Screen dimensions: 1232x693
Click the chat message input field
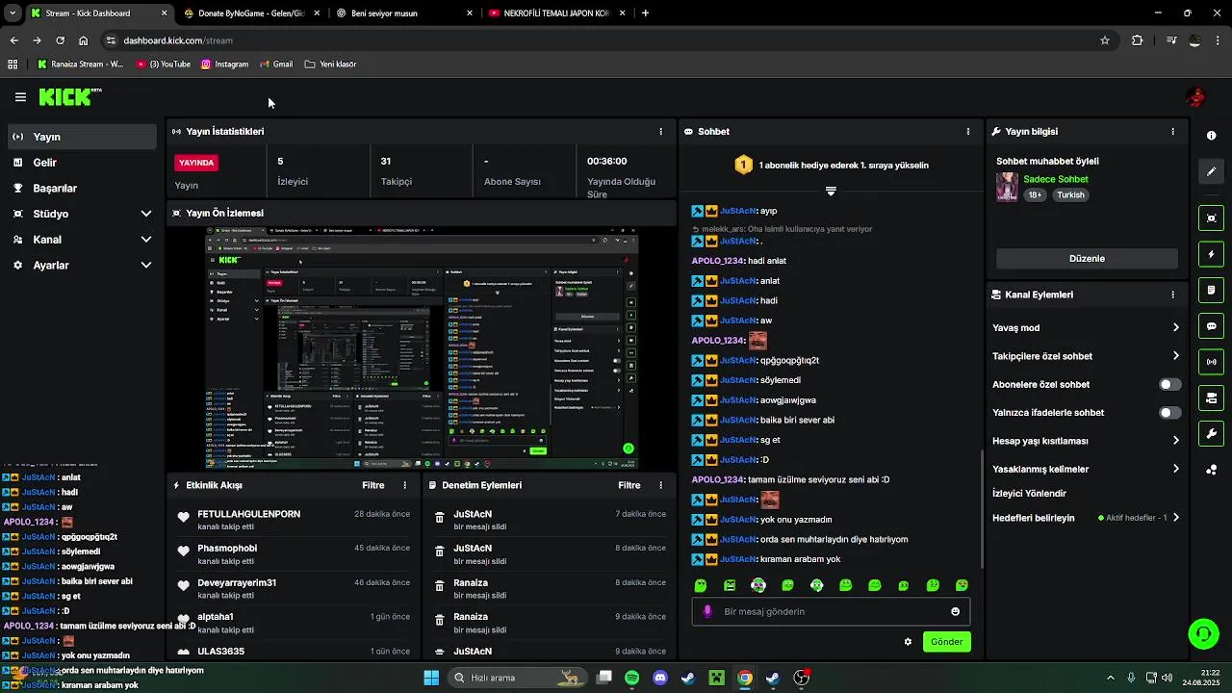[x=831, y=611]
